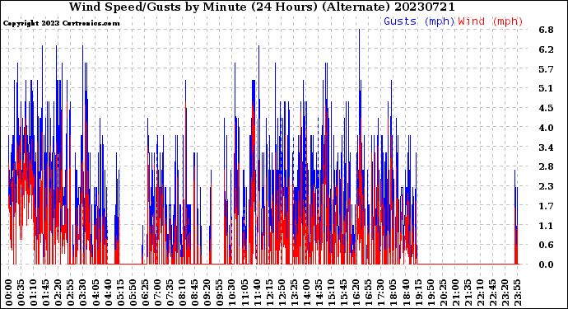
Task: Click the 04:05 time label
Action: pos(95,293)
